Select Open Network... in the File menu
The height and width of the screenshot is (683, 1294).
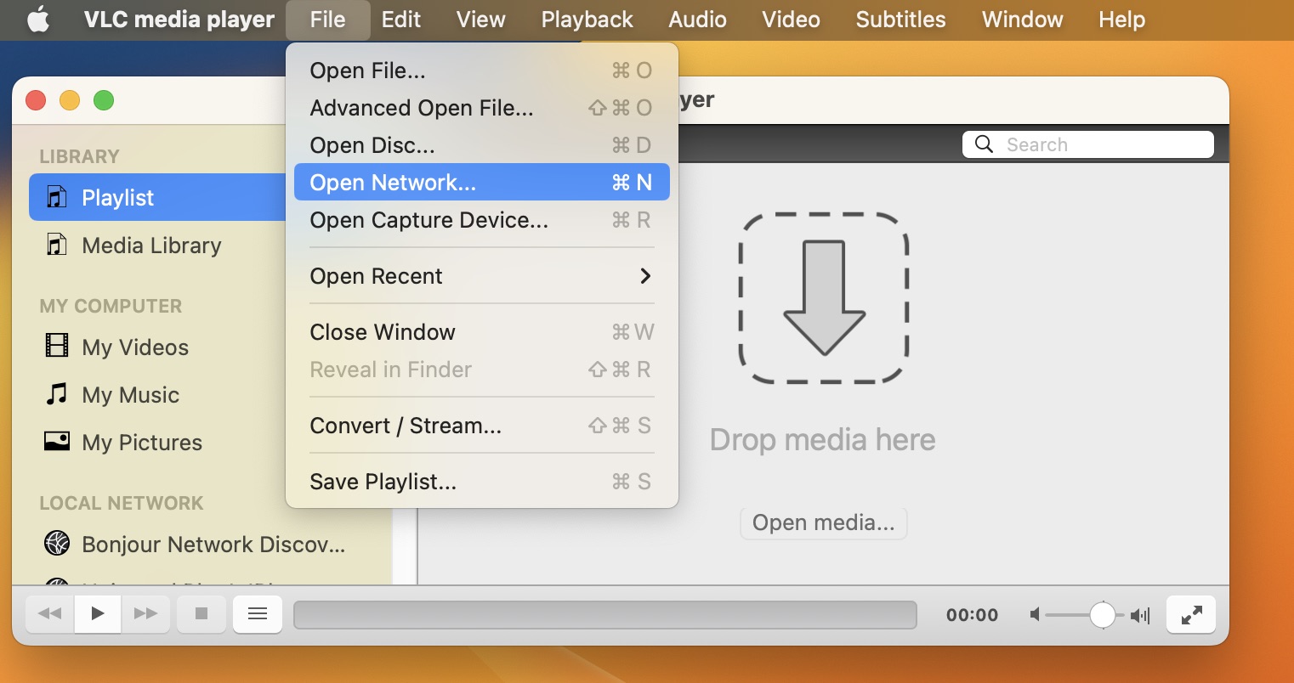tap(482, 183)
